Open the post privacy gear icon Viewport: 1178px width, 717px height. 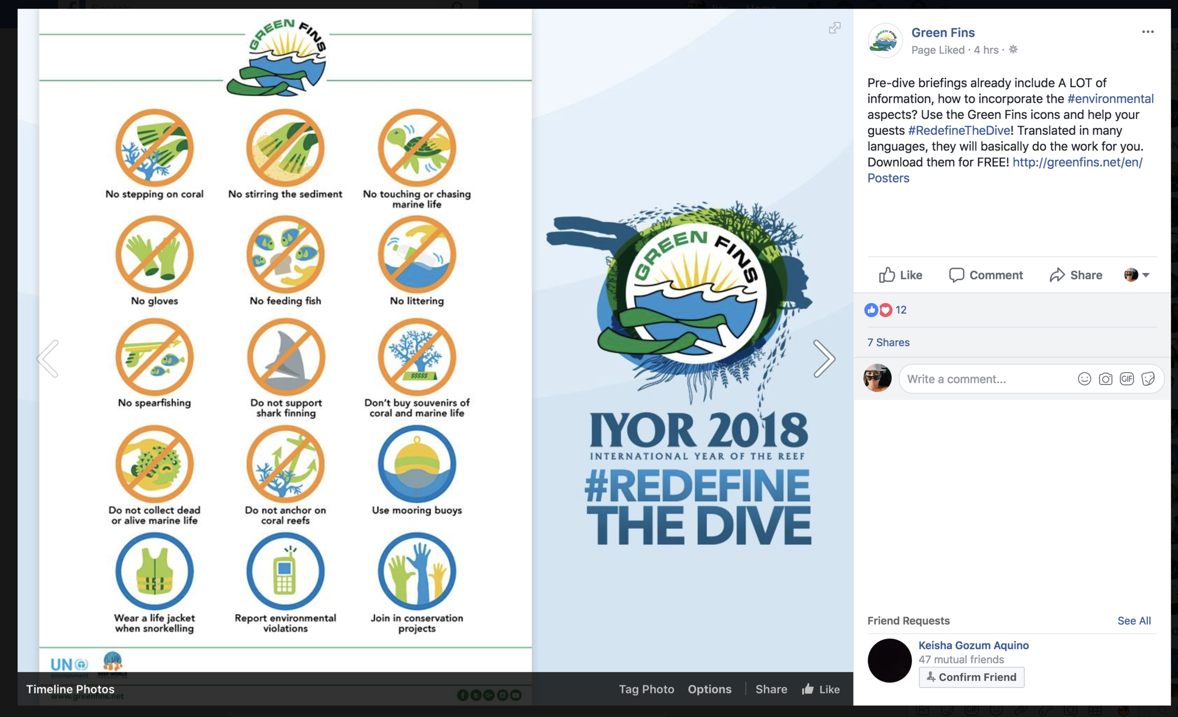[1013, 49]
